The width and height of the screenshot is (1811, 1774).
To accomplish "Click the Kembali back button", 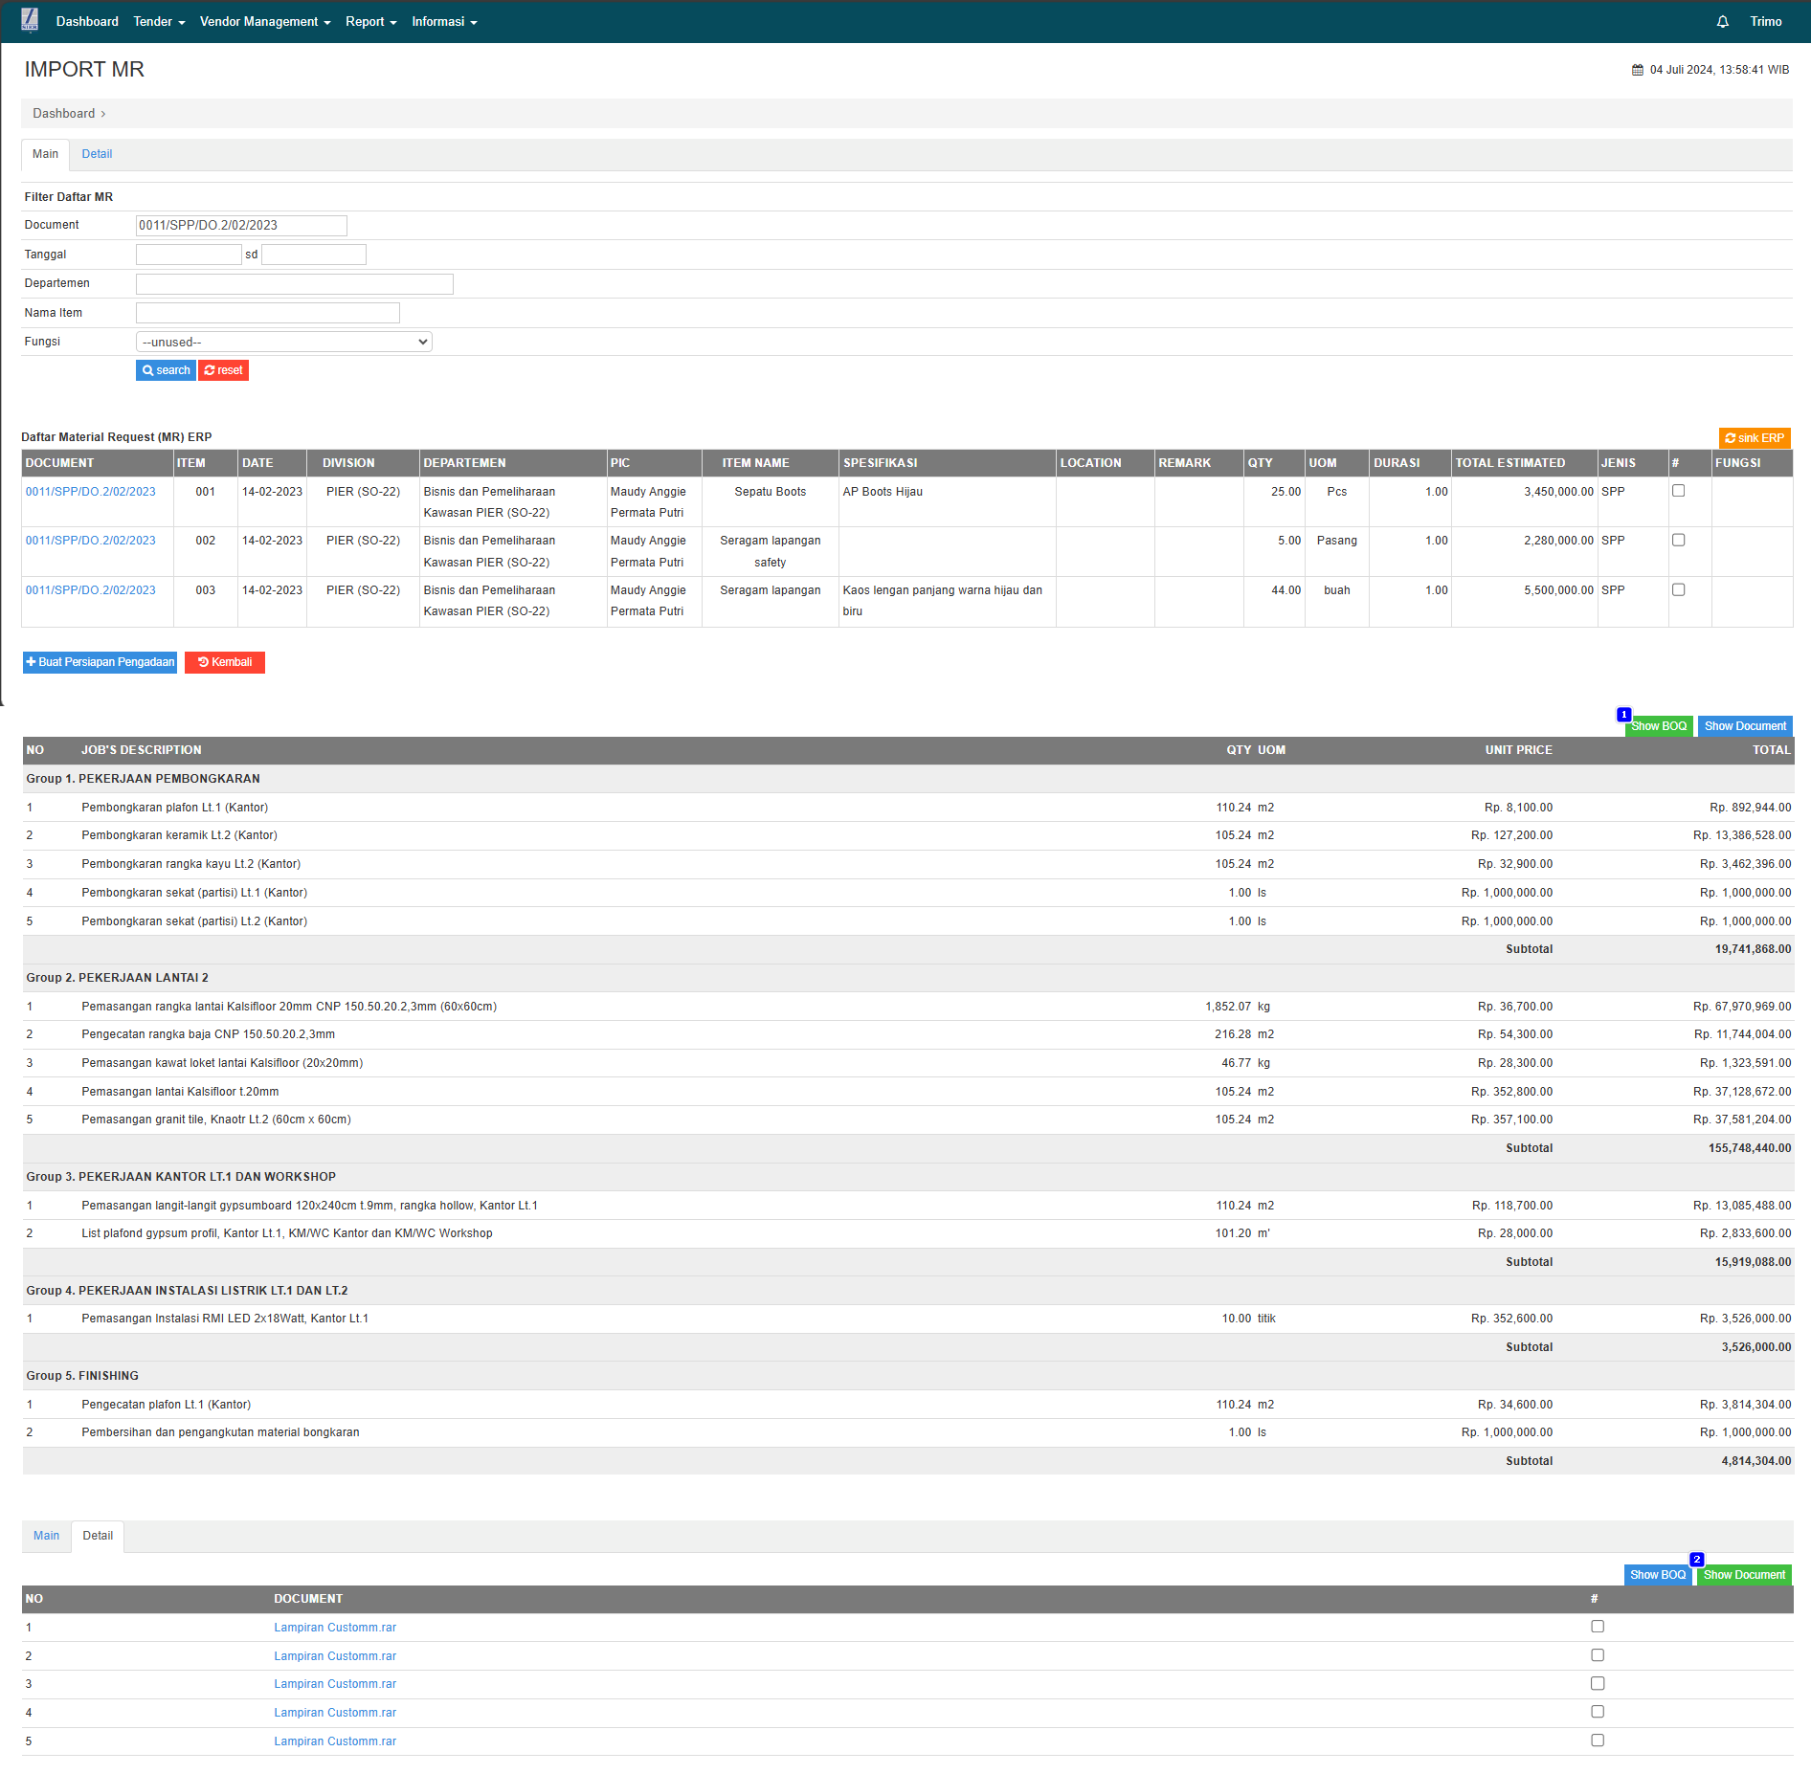I will coord(225,662).
